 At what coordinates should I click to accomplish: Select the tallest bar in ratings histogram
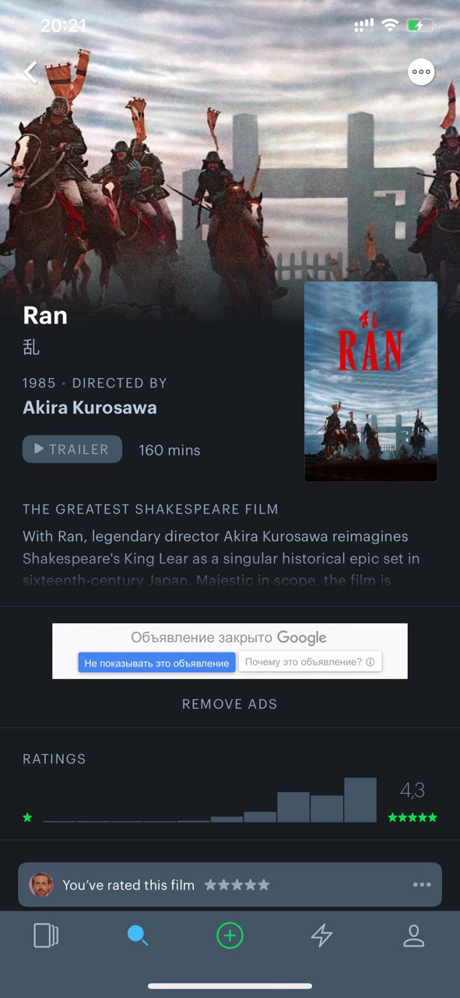pos(360,800)
